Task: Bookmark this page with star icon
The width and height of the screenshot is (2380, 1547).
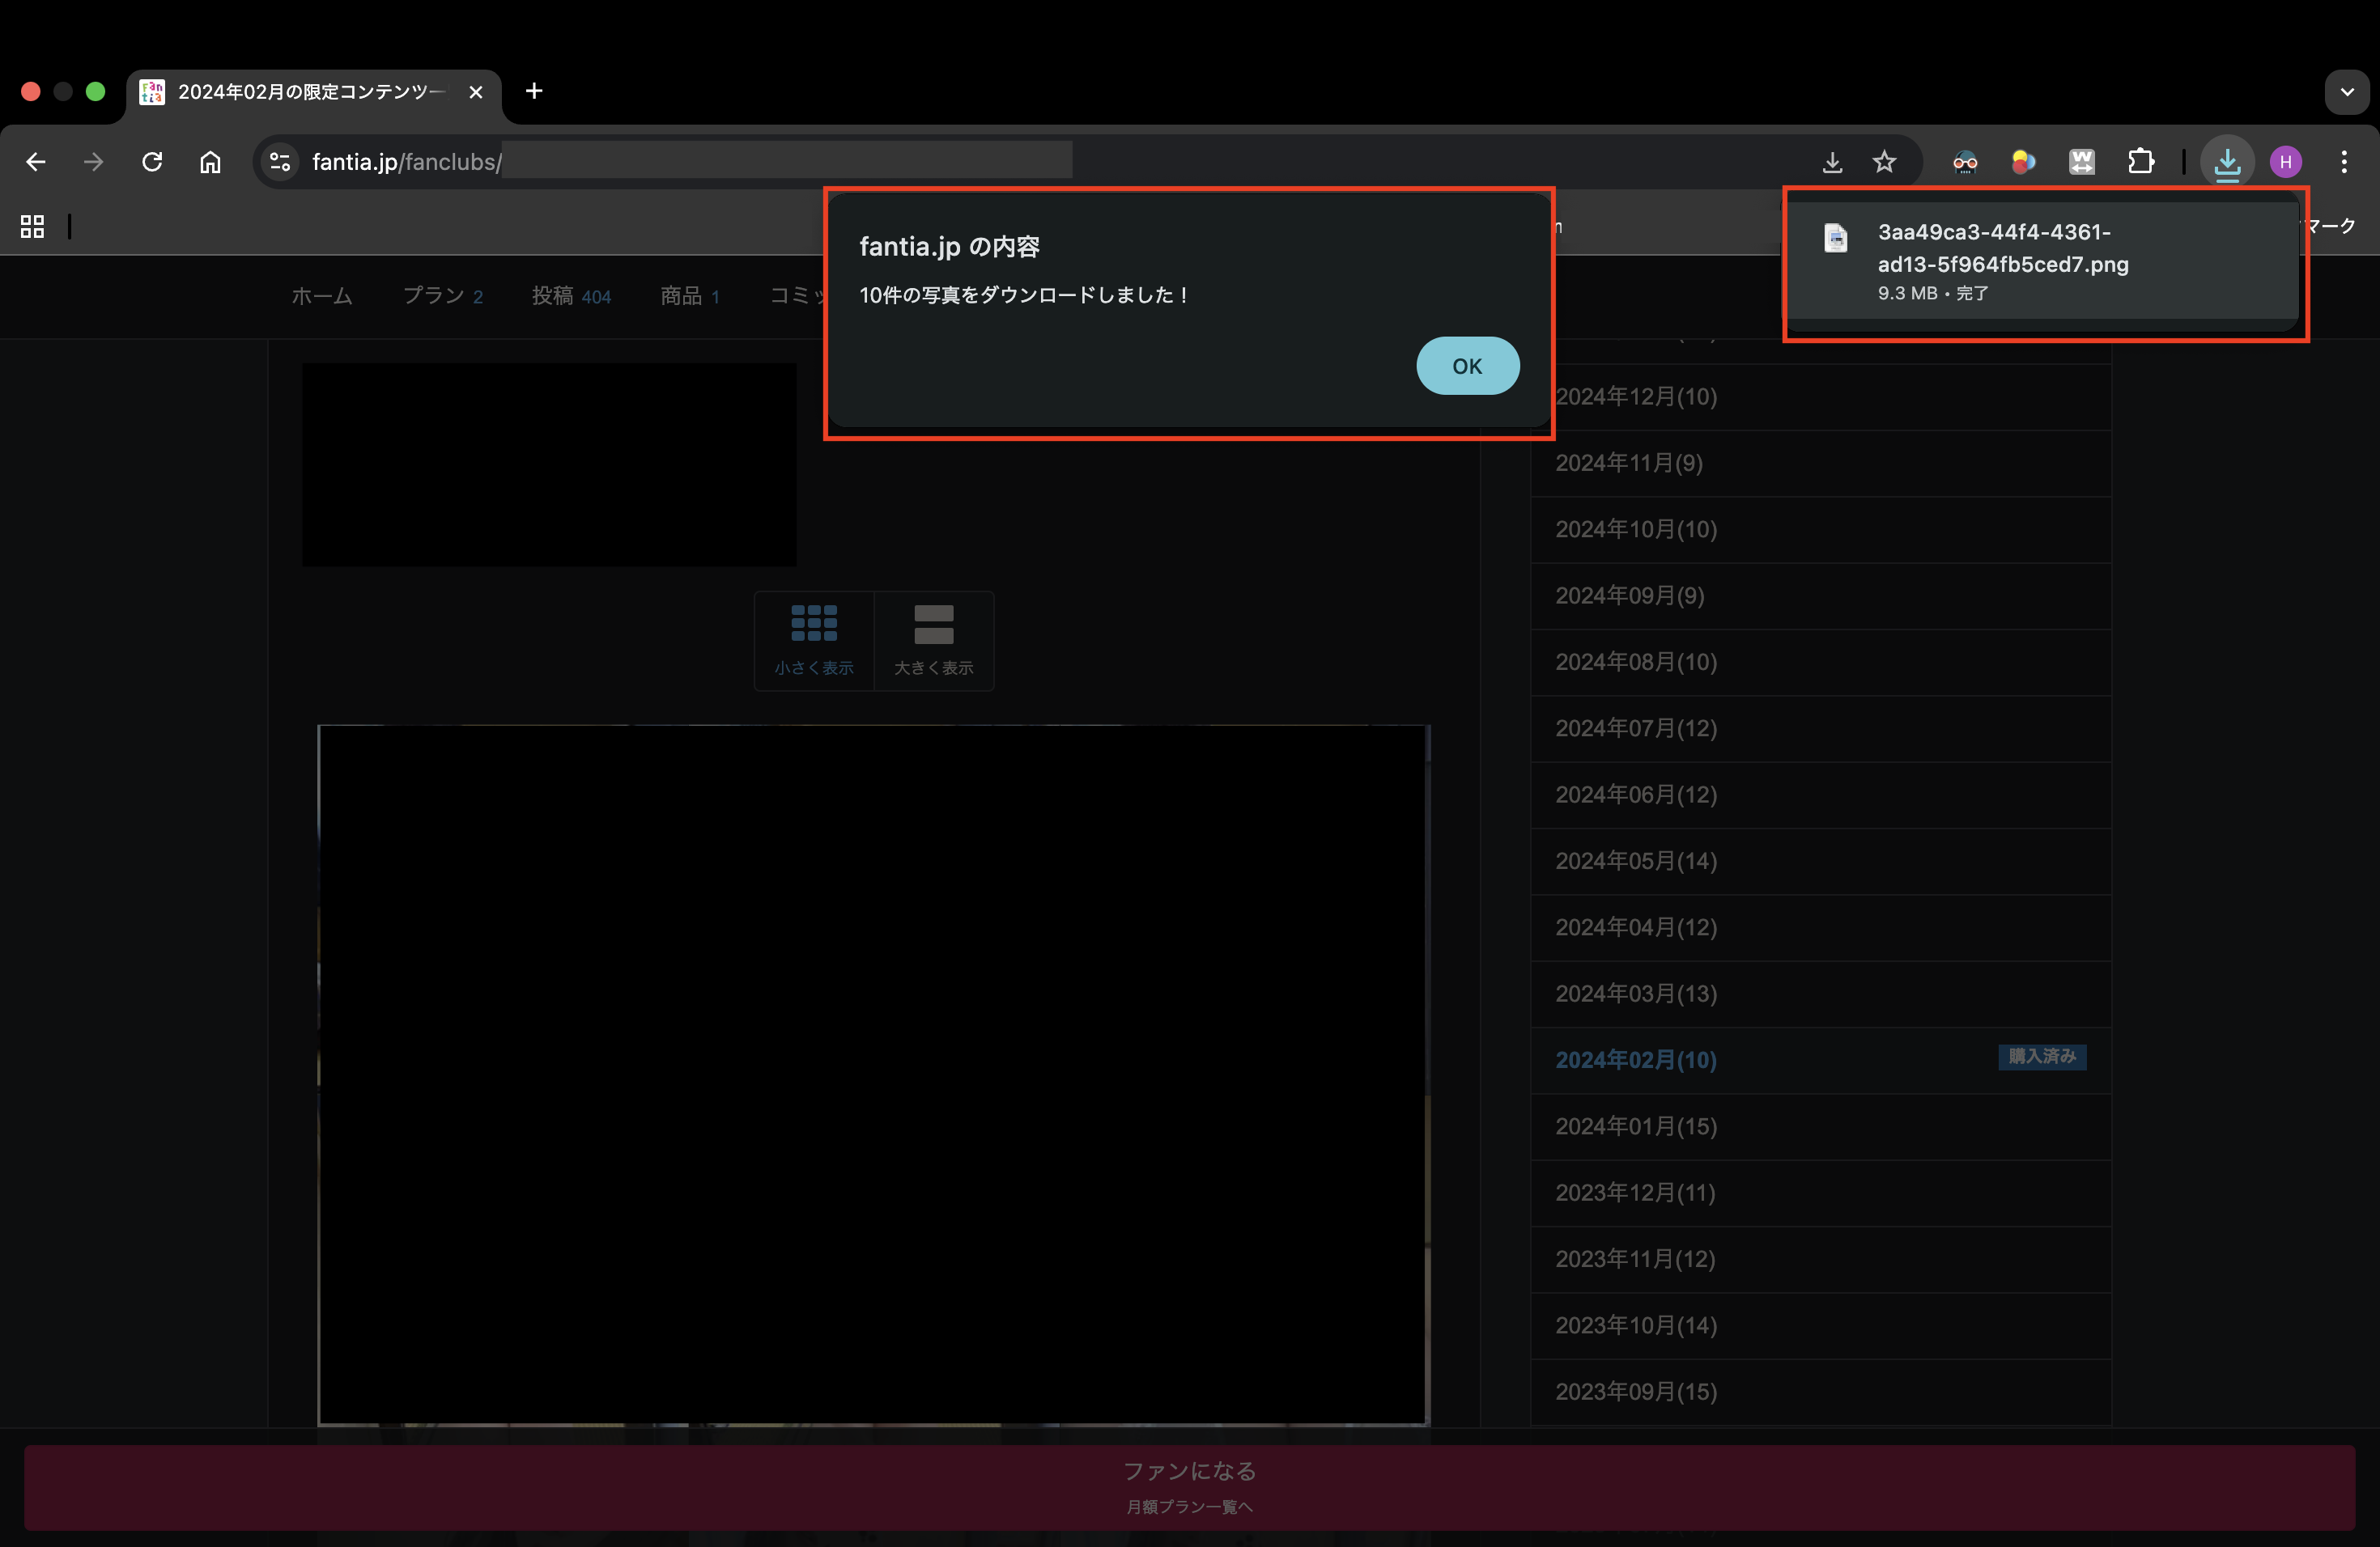Action: [x=1884, y=162]
